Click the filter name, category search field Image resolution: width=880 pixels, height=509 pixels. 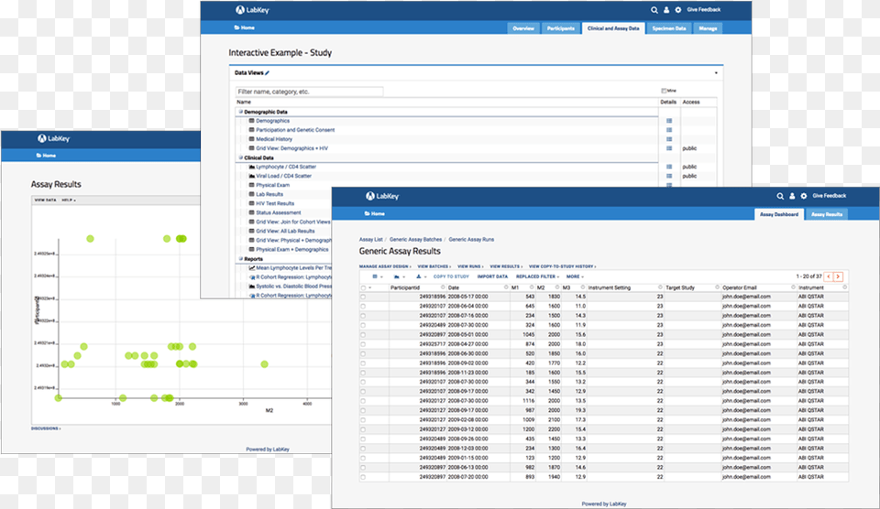[309, 92]
